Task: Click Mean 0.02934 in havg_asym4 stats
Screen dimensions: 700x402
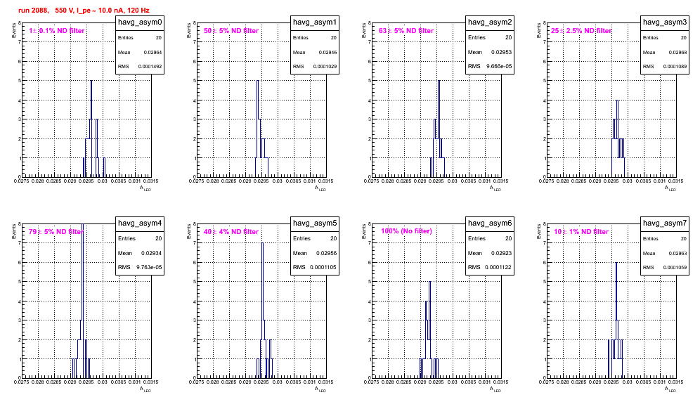Action: tap(140, 253)
